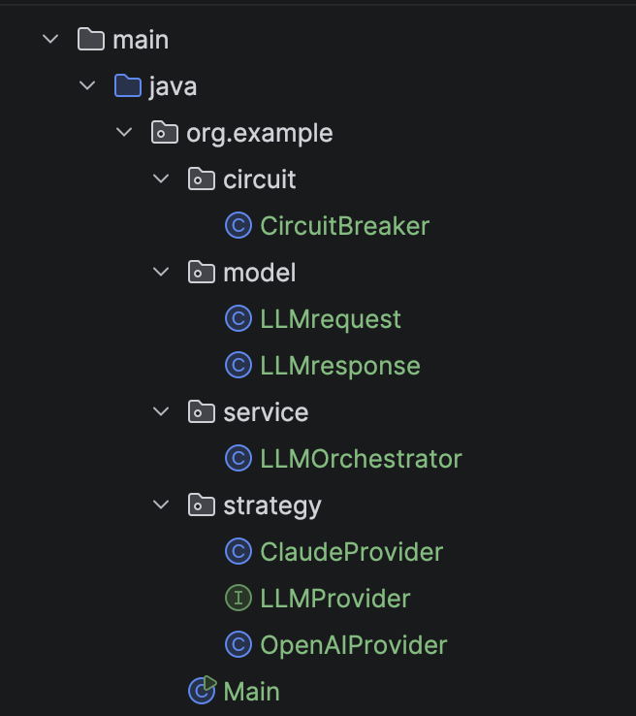The image size is (636, 716).
Task: Click the java source root folder icon
Action: [128, 85]
